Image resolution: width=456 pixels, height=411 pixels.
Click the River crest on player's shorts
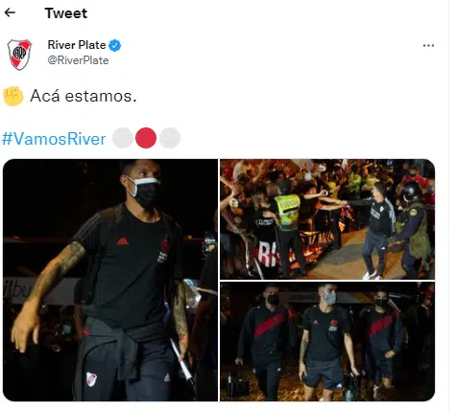(x=91, y=379)
